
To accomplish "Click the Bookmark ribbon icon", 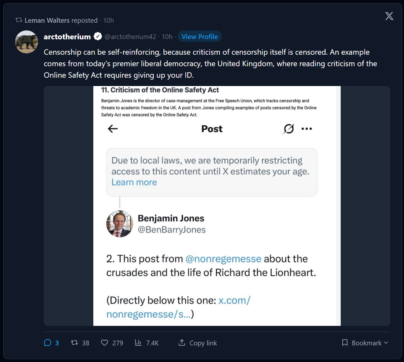I will (x=345, y=343).
